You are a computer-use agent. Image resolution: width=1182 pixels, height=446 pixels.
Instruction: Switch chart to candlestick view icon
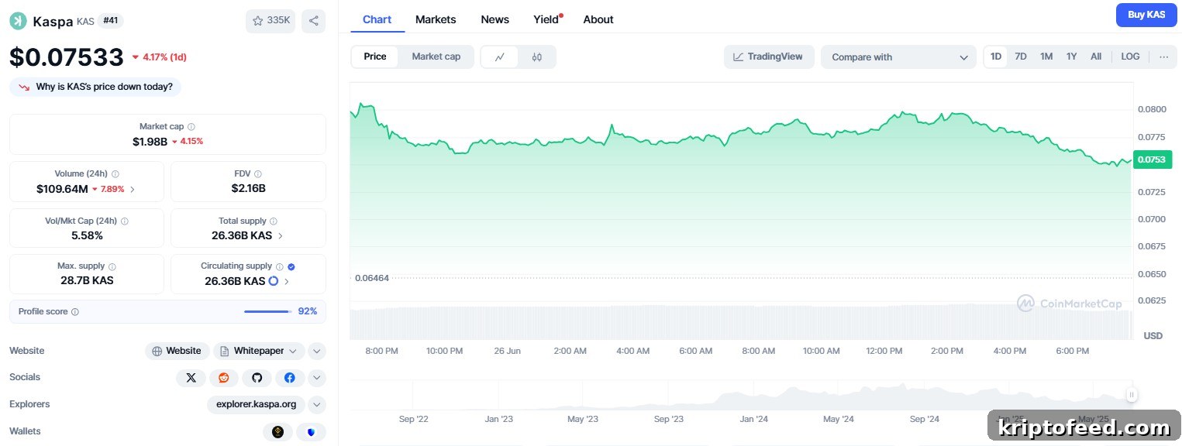click(537, 57)
